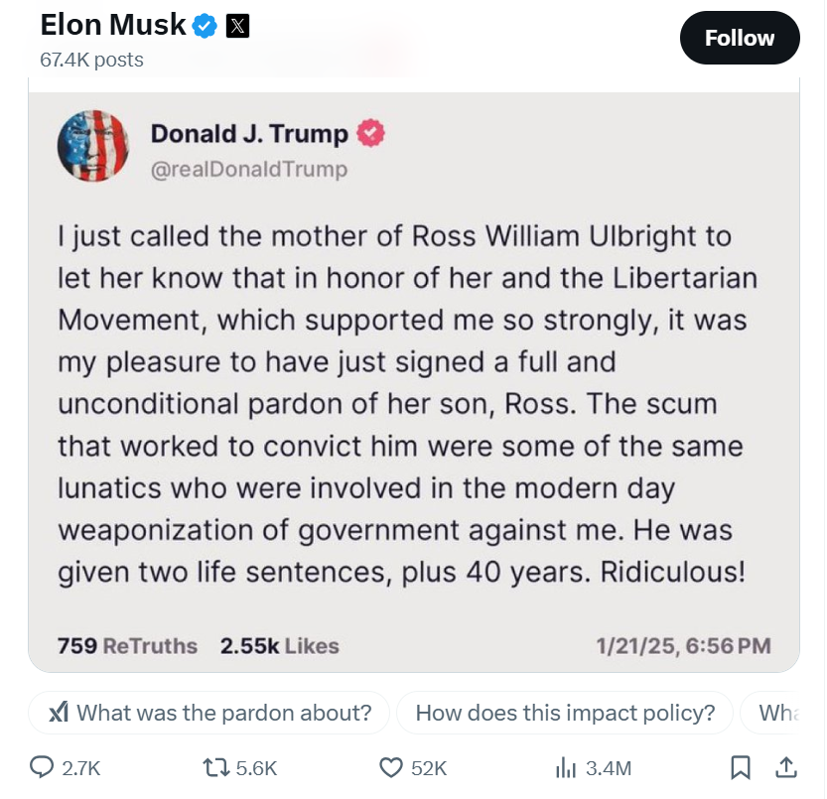
Task: View the 2.55k Likes count
Action: 280,646
